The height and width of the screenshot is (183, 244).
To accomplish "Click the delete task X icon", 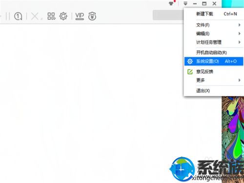I will click(x=35, y=16).
